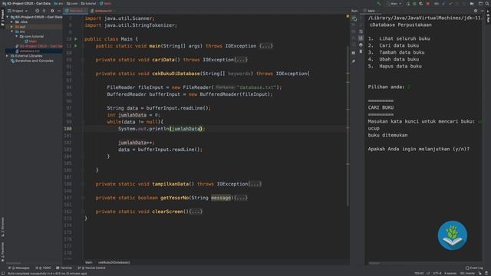
Task: Toggle scroll to end in Run console
Action: [x=361, y=38]
